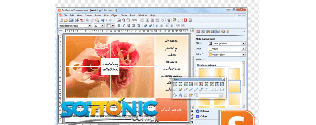Choose the top-right Simple gradients variant
316x125 pixels.
234,73
